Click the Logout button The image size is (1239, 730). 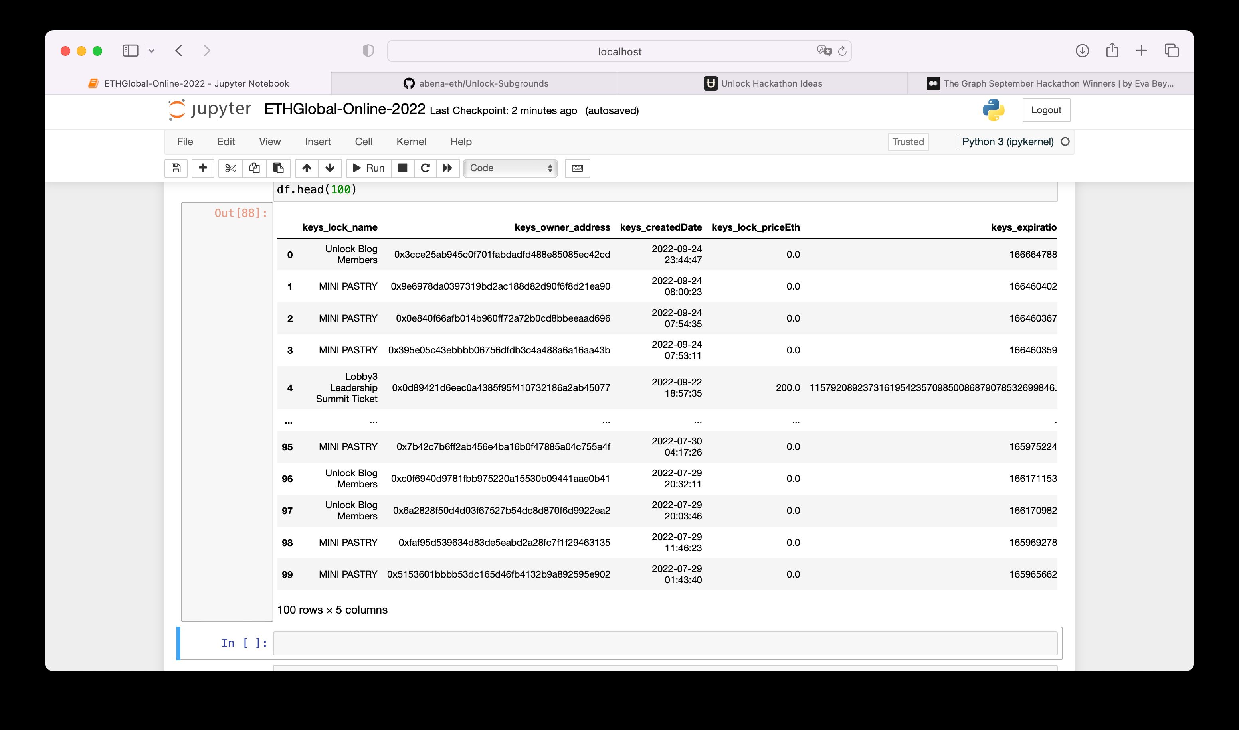coord(1046,110)
